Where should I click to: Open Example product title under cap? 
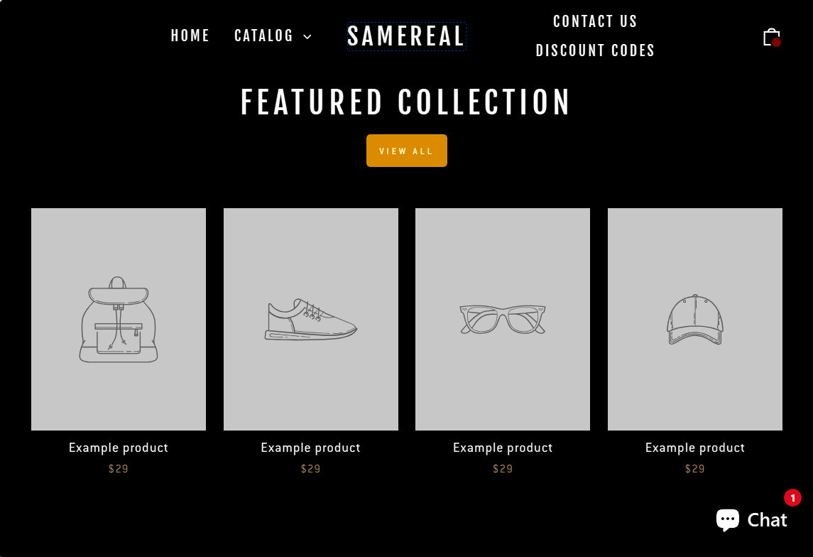tap(695, 448)
